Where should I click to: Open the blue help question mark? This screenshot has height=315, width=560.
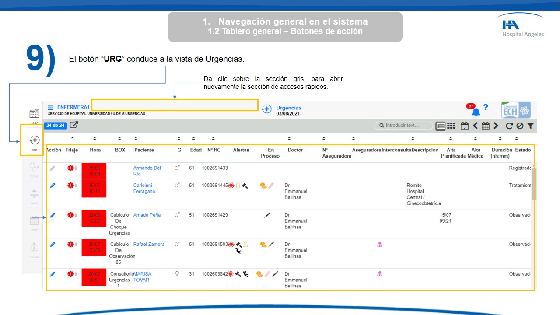(x=486, y=108)
